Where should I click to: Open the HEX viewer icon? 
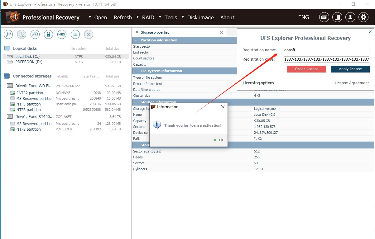pos(62,35)
